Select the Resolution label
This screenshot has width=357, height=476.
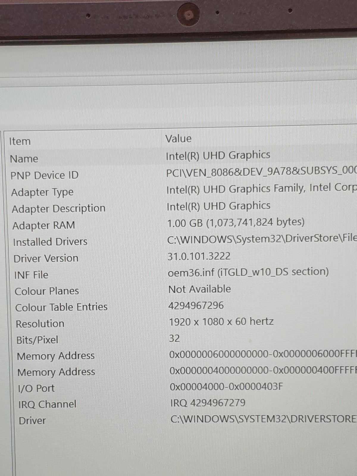[40, 324]
